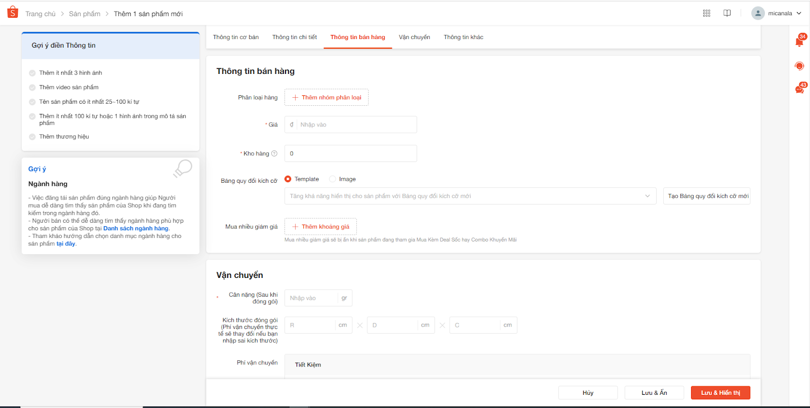Screen dimensions: 810x408
Task: Click the micanala profile avatar
Action: [758, 13]
